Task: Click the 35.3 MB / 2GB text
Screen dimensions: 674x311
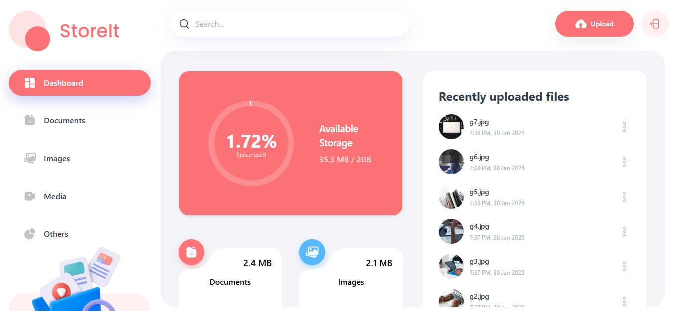Action: (345, 160)
